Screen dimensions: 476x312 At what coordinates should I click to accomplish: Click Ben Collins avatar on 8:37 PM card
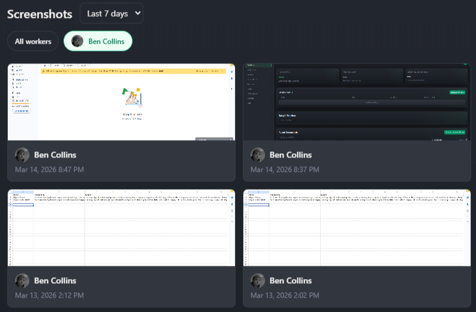click(258, 155)
